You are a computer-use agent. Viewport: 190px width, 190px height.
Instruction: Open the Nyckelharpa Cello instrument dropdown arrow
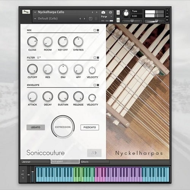click(35, 12)
